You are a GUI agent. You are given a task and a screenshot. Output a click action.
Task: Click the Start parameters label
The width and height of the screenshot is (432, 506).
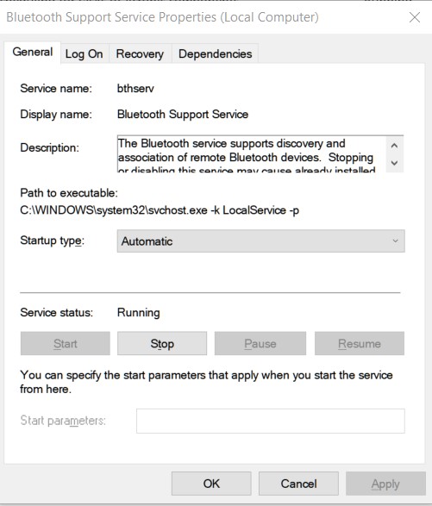[x=63, y=421]
